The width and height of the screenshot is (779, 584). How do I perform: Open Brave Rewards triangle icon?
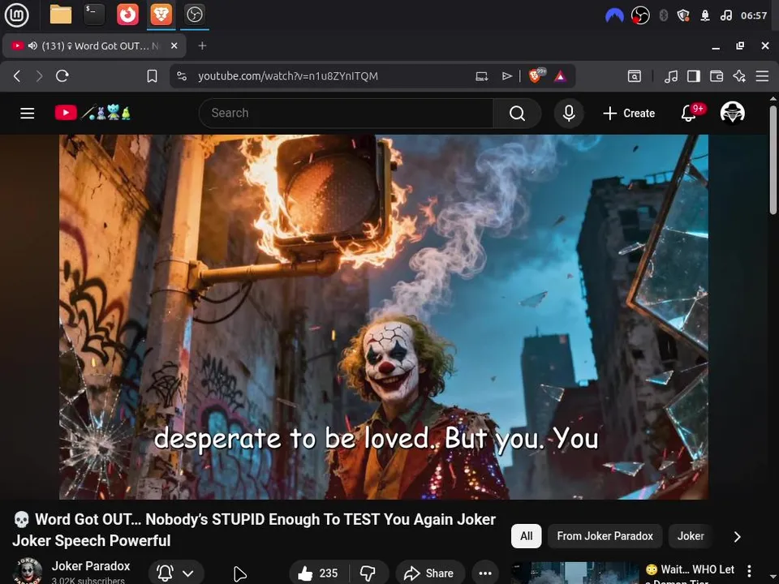pos(560,76)
